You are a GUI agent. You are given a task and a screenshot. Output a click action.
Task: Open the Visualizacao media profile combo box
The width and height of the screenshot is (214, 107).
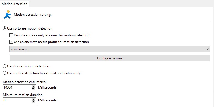110,49
